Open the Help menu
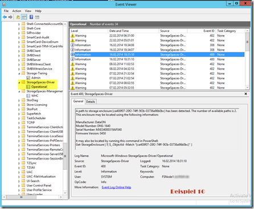The height and width of the screenshot is (209, 254). coord(38,11)
